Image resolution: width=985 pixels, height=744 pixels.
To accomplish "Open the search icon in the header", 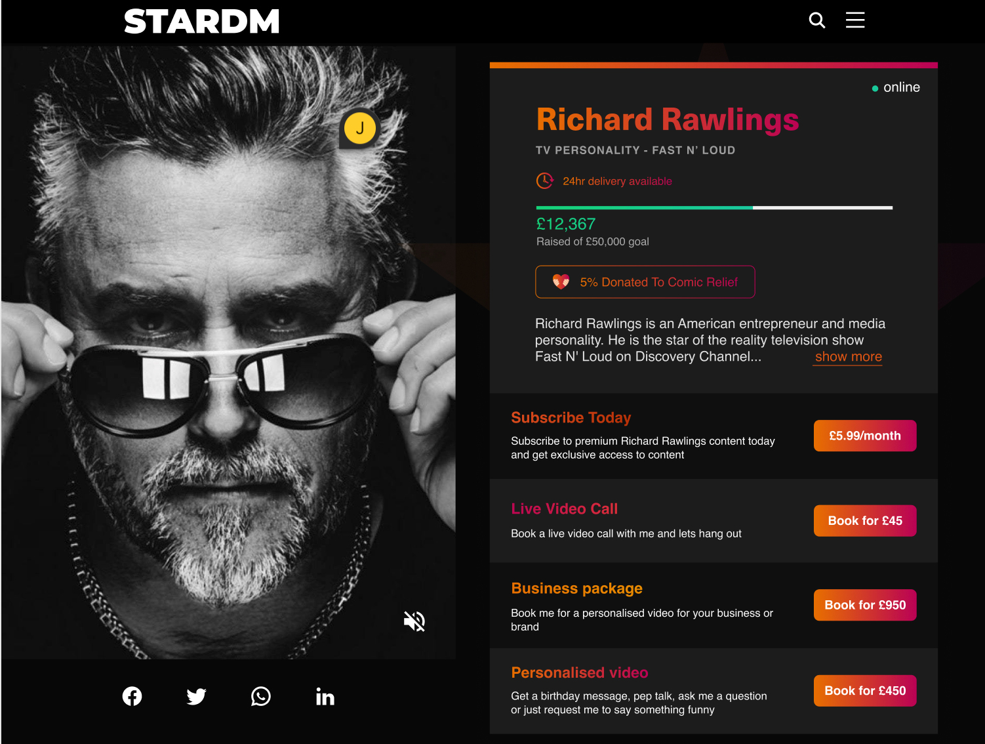I will point(816,20).
